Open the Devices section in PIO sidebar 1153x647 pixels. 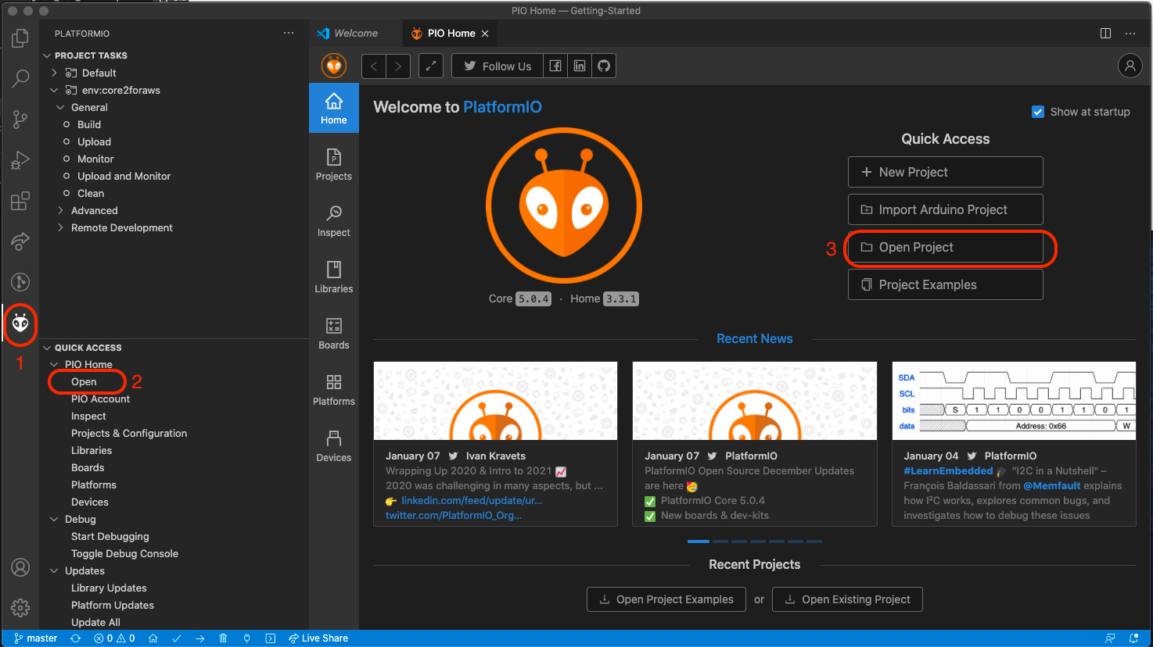point(333,445)
